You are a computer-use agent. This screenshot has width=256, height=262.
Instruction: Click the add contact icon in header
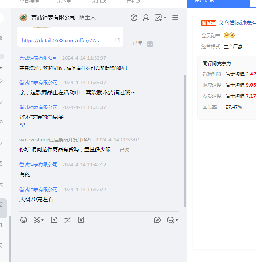tap(146, 17)
